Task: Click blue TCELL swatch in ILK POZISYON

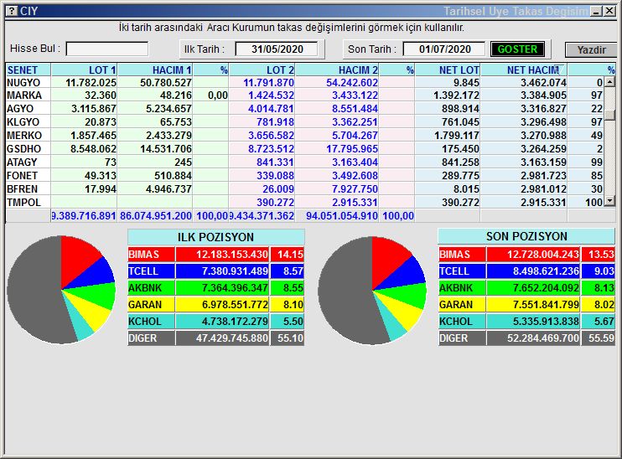Action: click(x=151, y=271)
